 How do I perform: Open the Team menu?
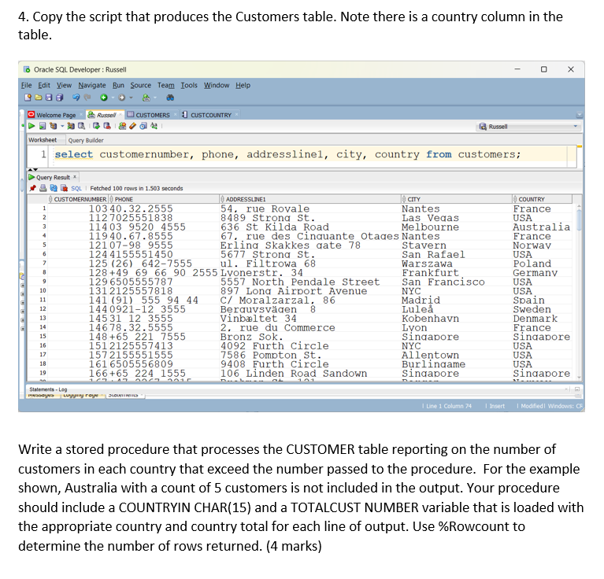165,85
